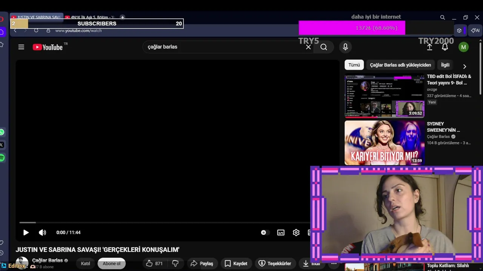The width and height of the screenshot is (483, 271).
Task: Switch to 4N1K İlk Aşk tab
Action: click(x=91, y=17)
